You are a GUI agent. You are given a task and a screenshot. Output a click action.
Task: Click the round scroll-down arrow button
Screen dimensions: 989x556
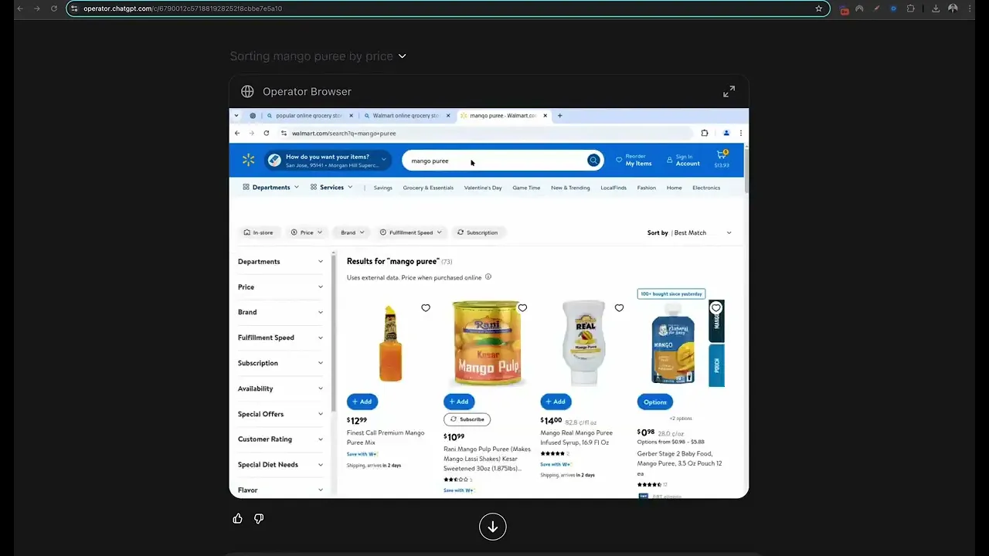(x=492, y=527)
